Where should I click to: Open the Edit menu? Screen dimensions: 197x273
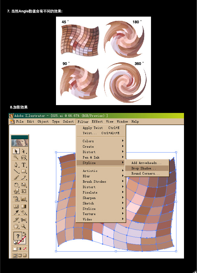pyautogui.click(x=31, y=121)
